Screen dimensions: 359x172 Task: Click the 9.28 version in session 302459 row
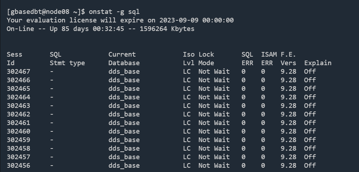point(289,140)
